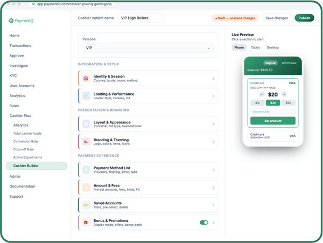
Task: Click the Draft unsaved changes badge
Action: tap(235, 18)
